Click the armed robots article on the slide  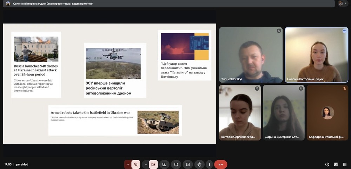[115, 120]
